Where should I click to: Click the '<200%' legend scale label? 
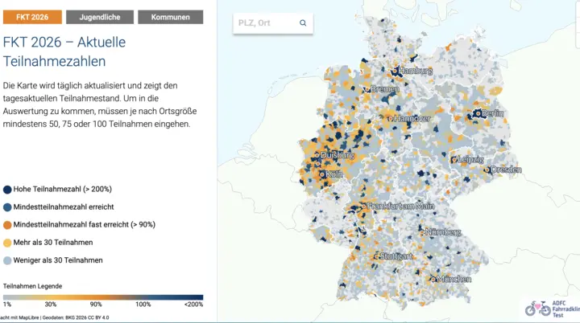194,305
